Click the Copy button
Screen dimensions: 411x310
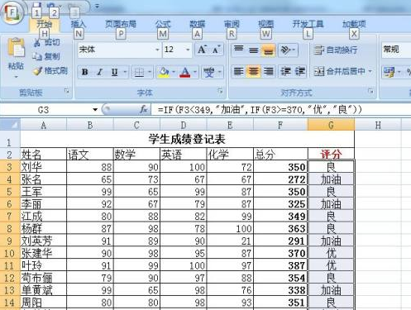click(x=46, y=56)
